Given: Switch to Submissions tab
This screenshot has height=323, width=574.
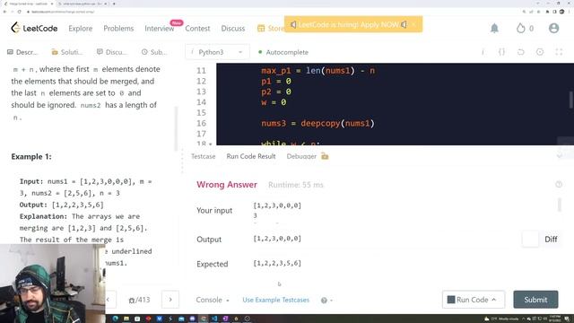Looking at the screenshot, I should pos(153,52).
